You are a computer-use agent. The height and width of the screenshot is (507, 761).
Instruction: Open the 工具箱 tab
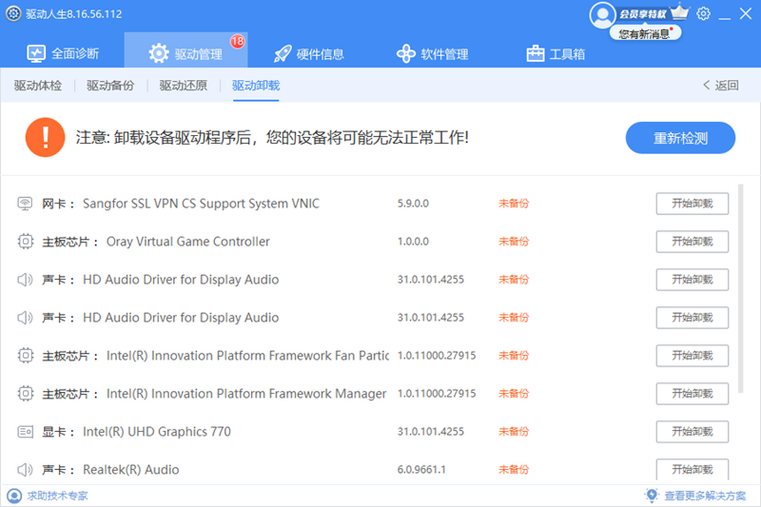pos(556,54)
